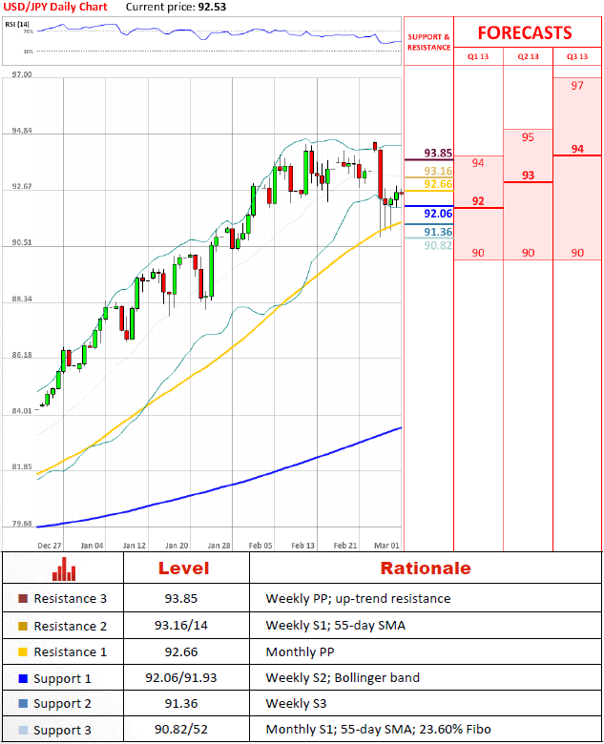Click the red bar chart icon
This screenshot has width=604, height=744.
(x=64, y=568)
